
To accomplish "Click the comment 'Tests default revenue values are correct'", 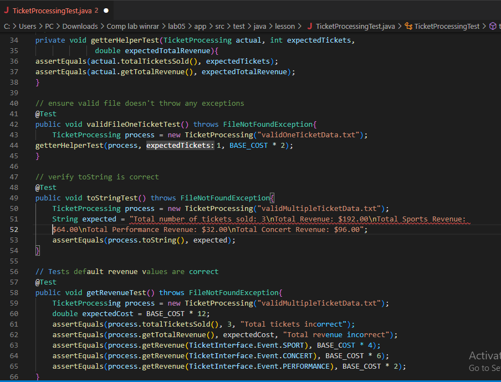I will click(x=127, y=272).
